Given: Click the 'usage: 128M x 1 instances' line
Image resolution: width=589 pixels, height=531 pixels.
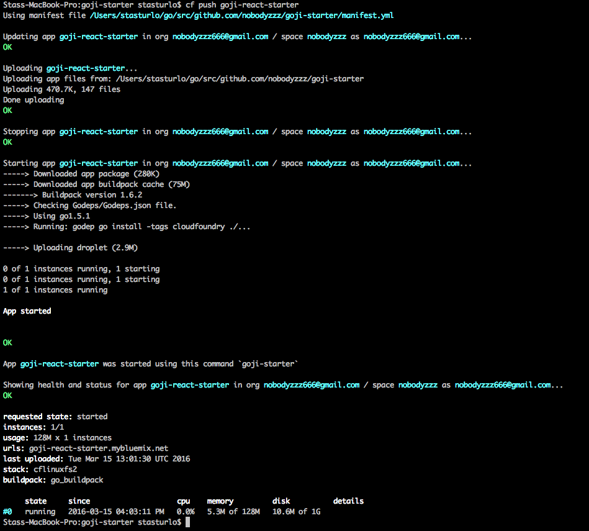Looking at the screenshot, I should pos(58,437).
